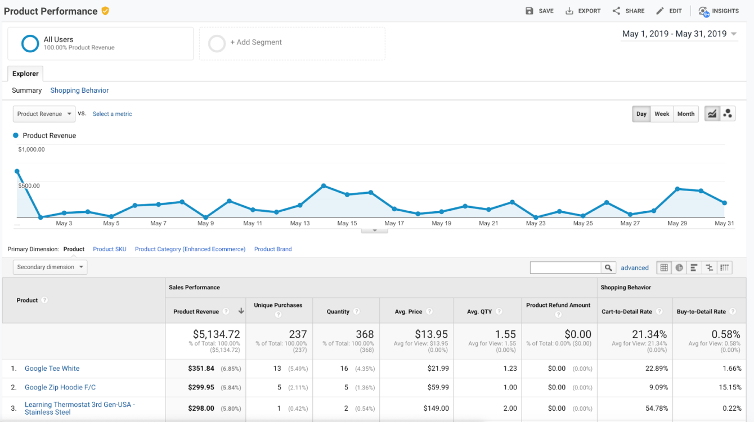
Task: Click help icon beside Product Revenue header
Action: [226, 311]
